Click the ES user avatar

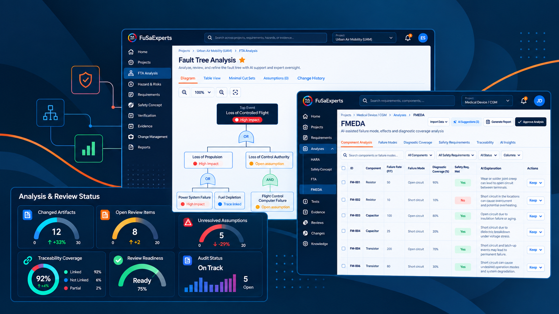point(423,38)
